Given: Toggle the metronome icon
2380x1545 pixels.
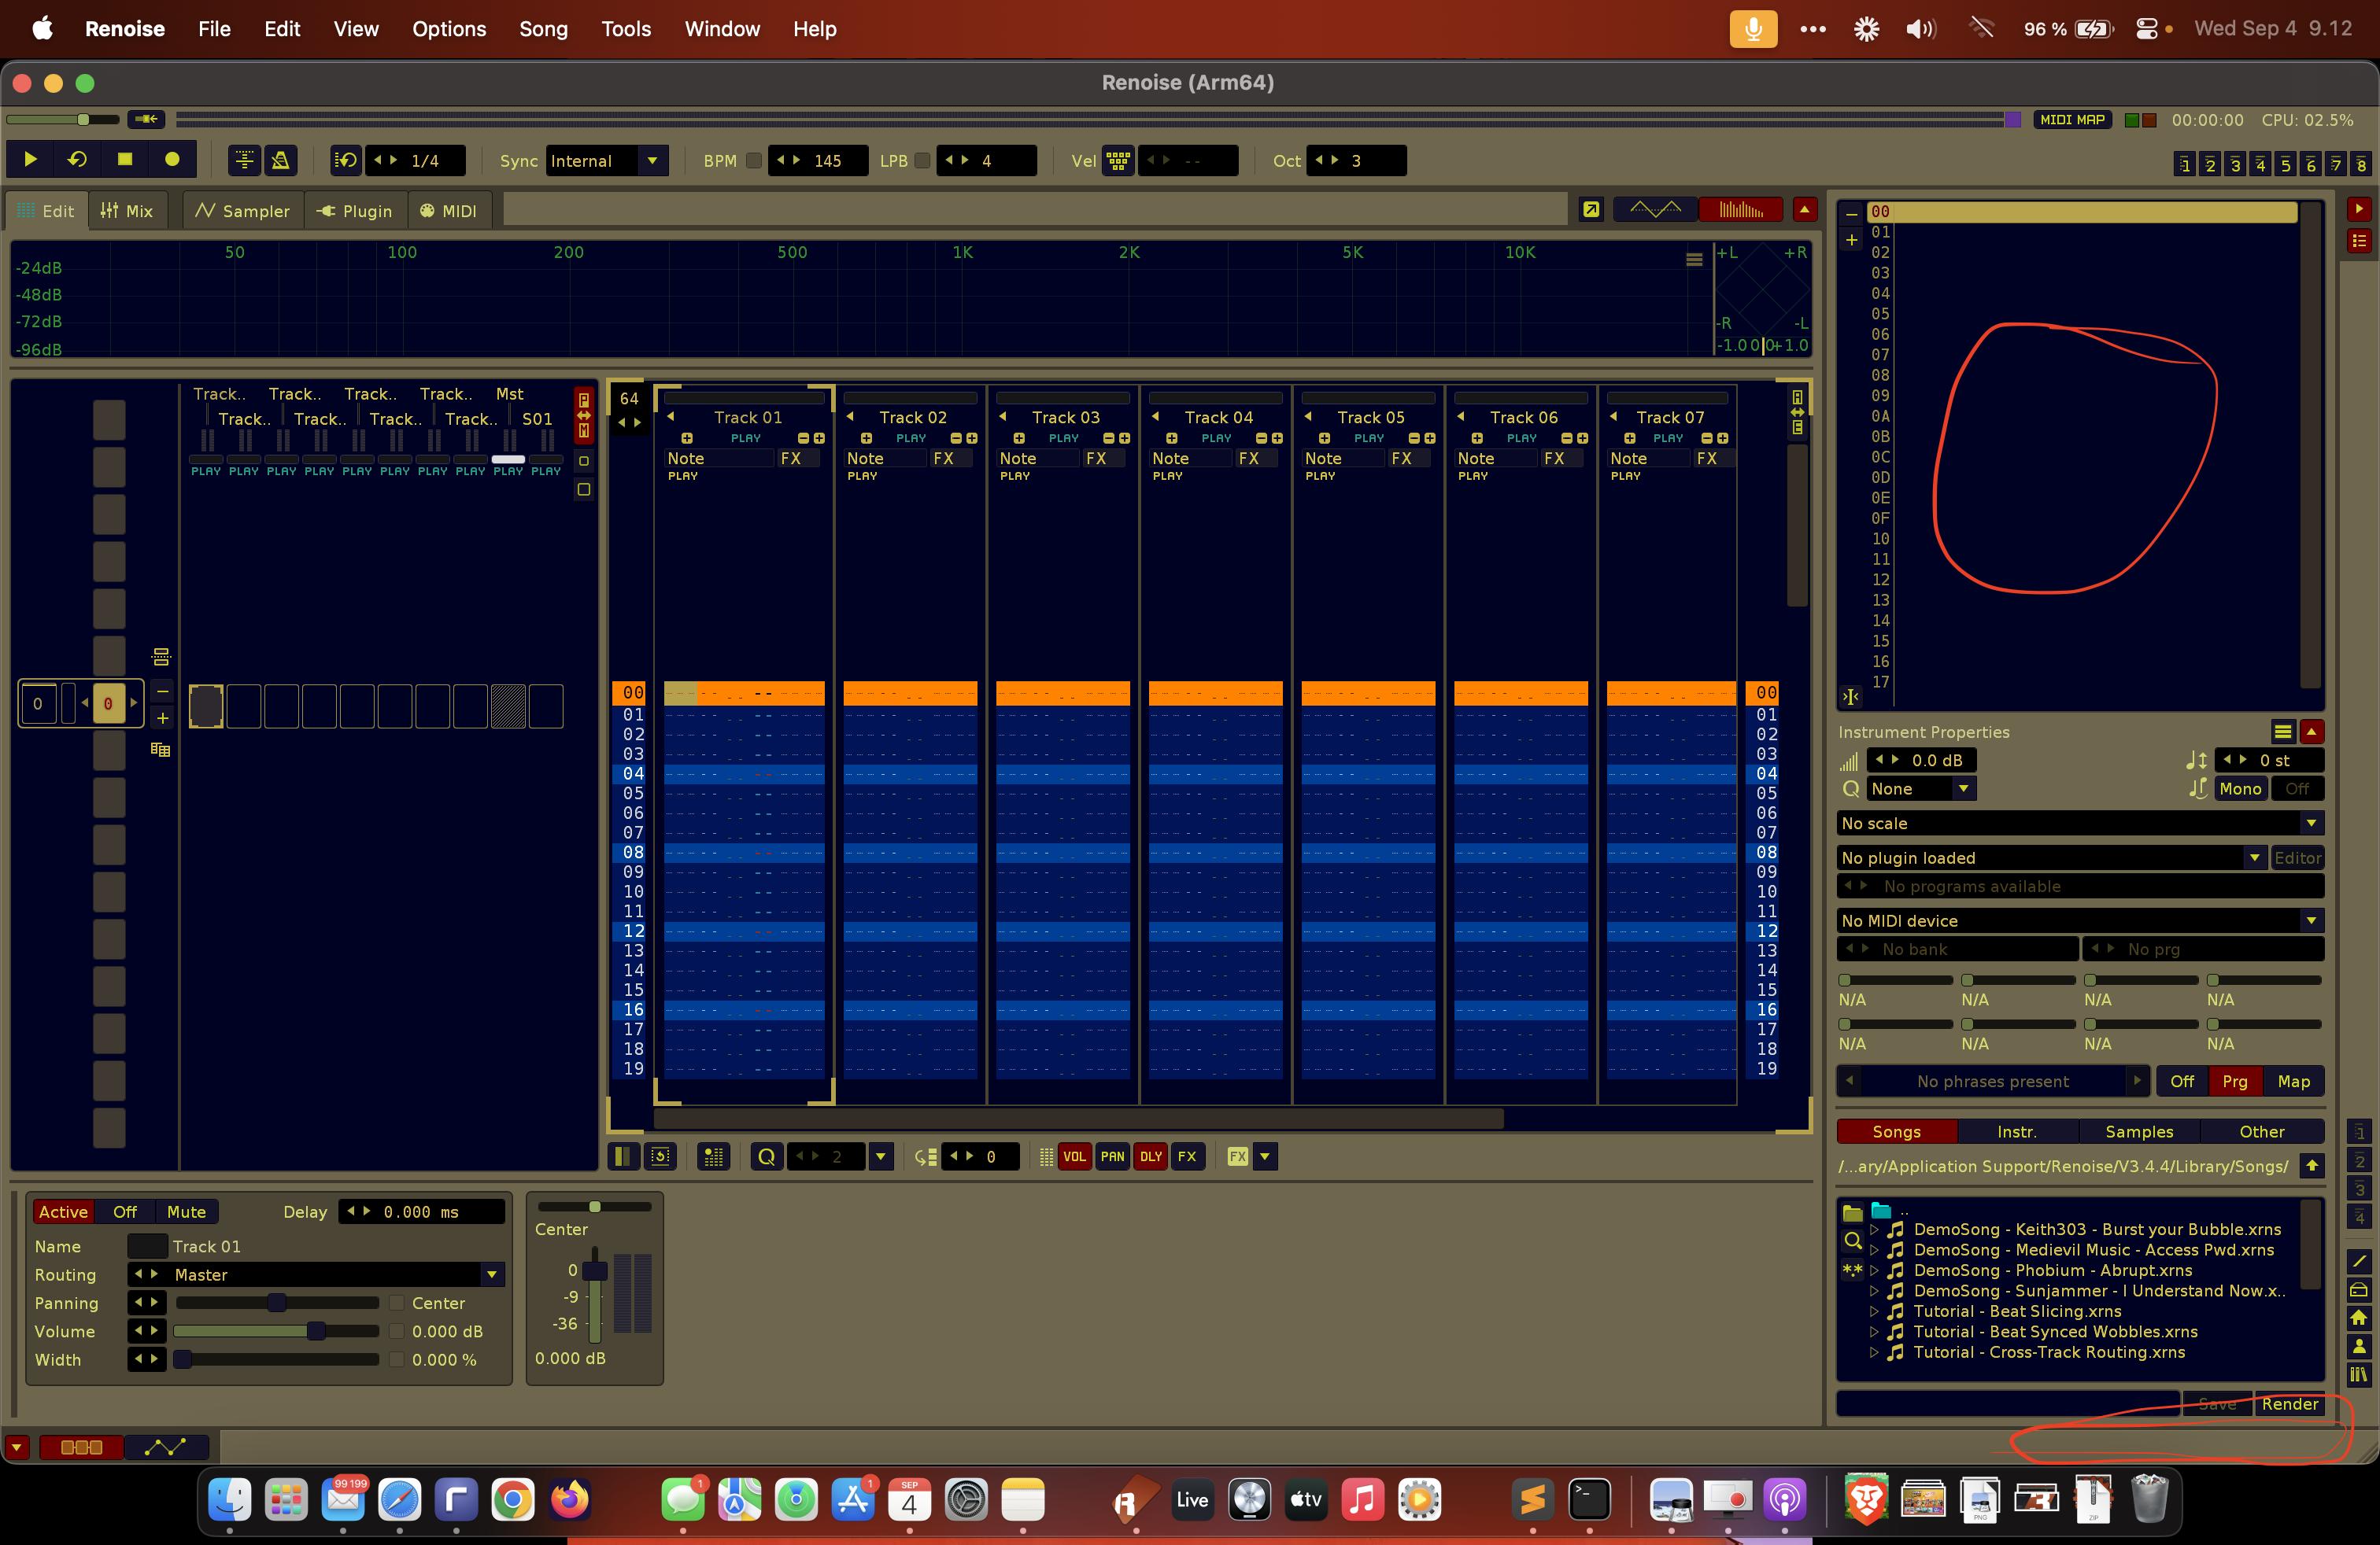Looking at the screenshot, I should [x=281, y=160].
